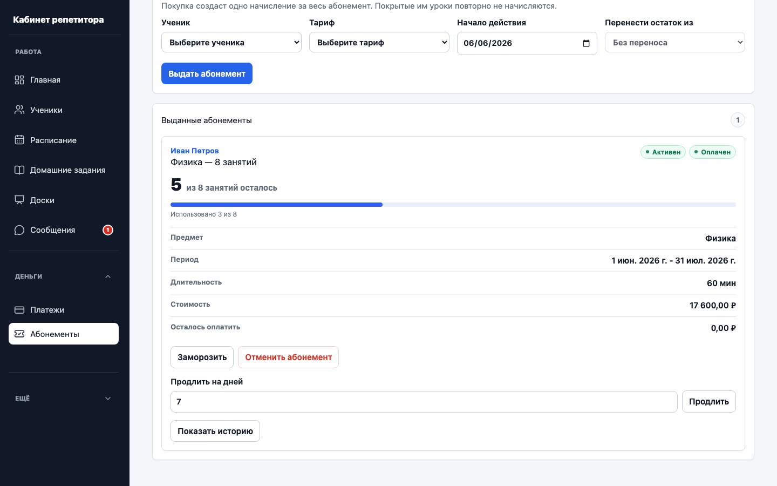Screen dimensions: 777x486
Task: Click the Абонементы ticket icon
Action: click(19, 334)
